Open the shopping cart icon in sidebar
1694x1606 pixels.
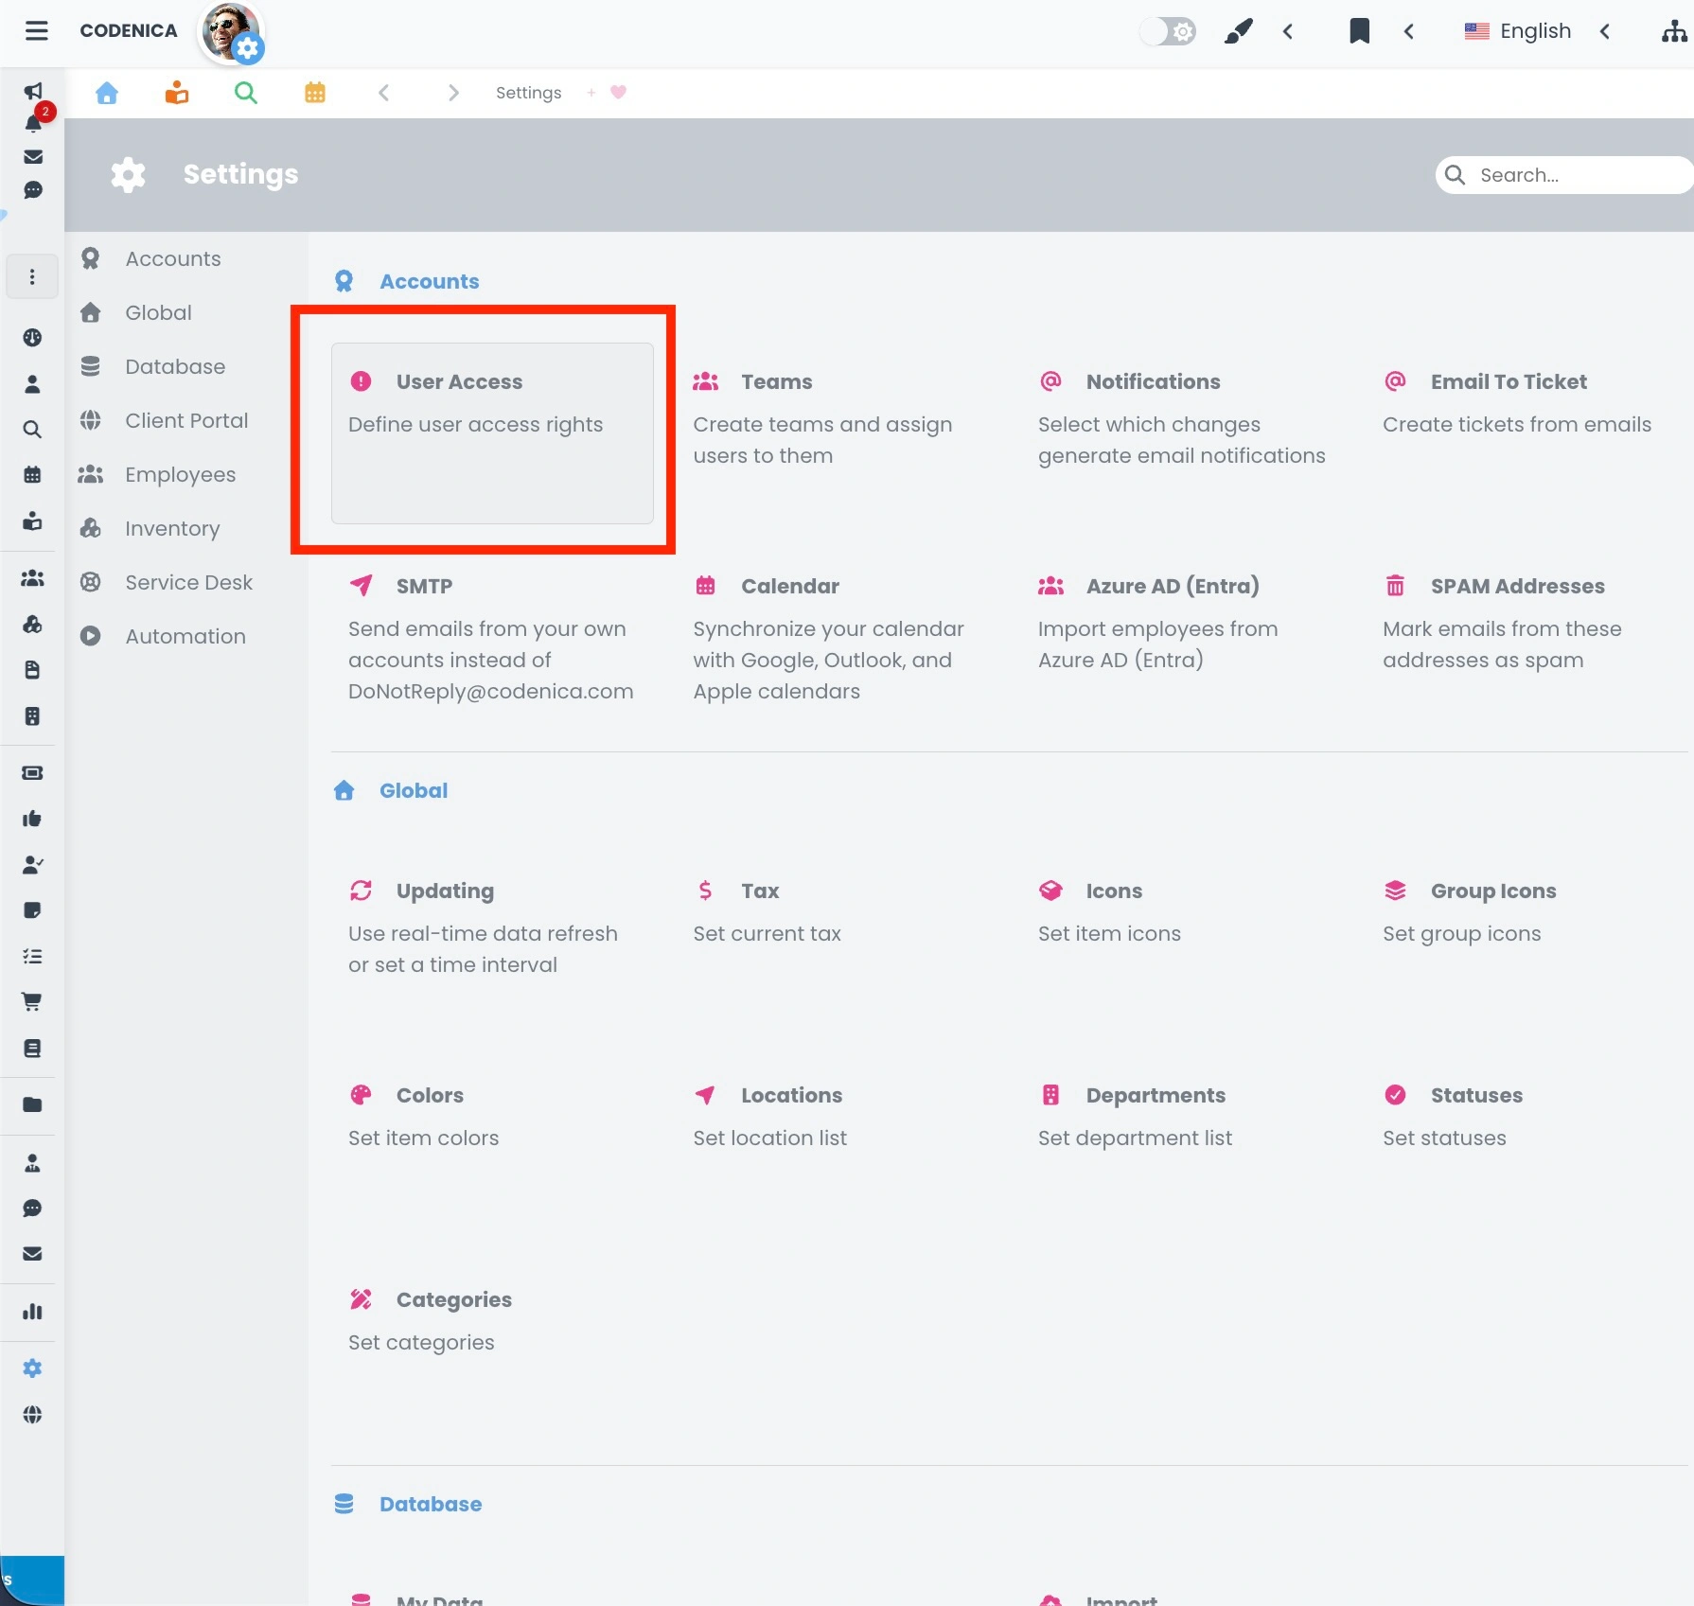click(33, 1001)
